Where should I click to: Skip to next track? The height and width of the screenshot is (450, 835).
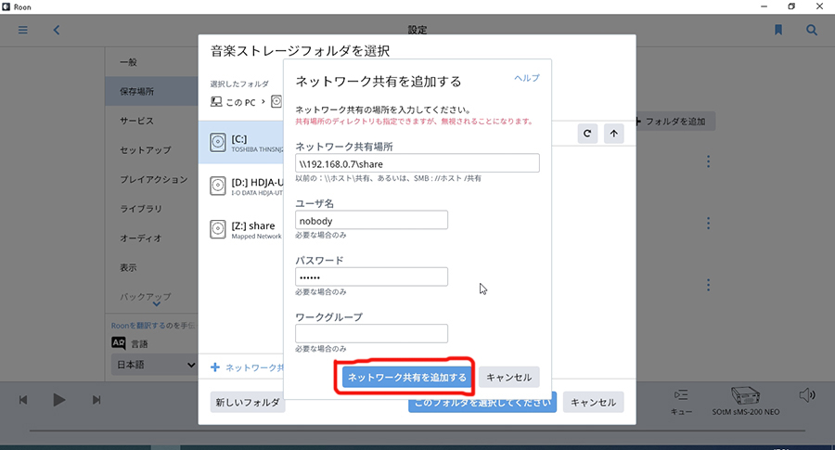pos(96,400)
